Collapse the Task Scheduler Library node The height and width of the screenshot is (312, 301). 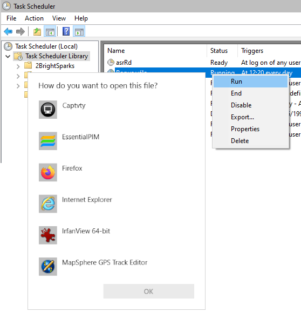click(x=8, y=56)
